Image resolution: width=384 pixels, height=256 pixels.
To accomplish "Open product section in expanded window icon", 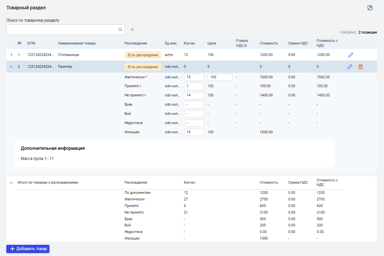I will (x=370, y=8).
